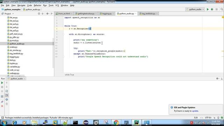The width and height of the screenshot is (224, 126).
Task: Start debugging with the bug icon
Action: click(x=212, y=9)
